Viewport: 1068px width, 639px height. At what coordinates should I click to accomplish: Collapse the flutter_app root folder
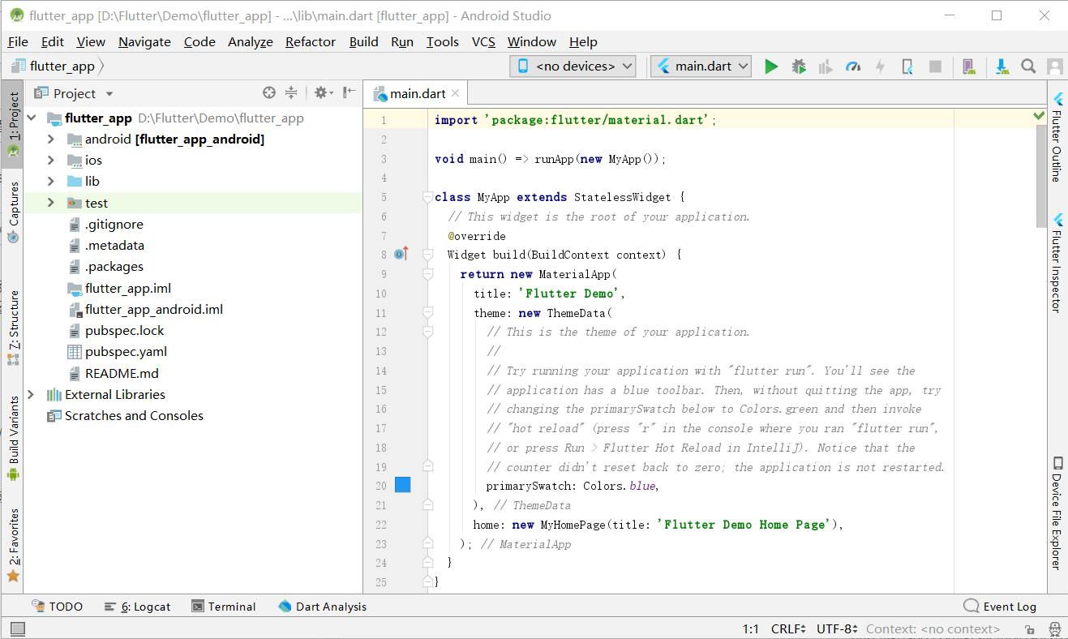click(x=32, y=118)
